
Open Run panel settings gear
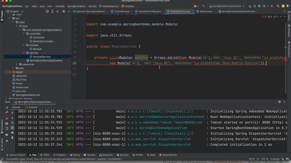click(x=279, y=102)
